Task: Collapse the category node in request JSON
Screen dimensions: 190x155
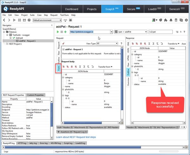Action: pos(63,77)
